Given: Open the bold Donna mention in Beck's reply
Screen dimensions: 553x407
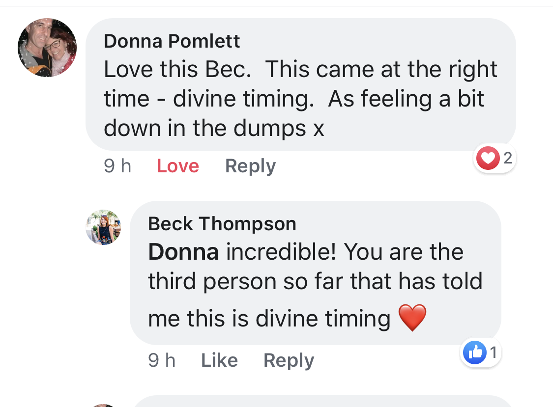Looking at the screenshot, I should tap(183, 252).
